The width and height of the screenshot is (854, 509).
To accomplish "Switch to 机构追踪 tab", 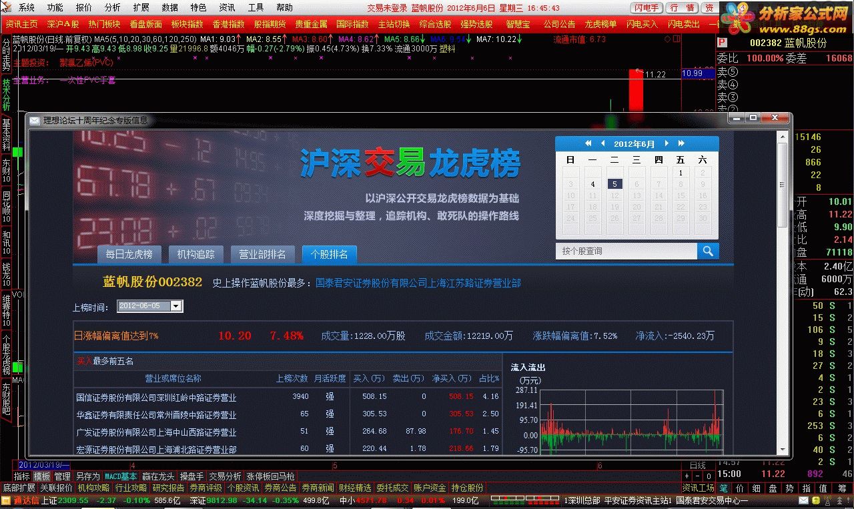I will pyautogui.click(x=196, y=254).
